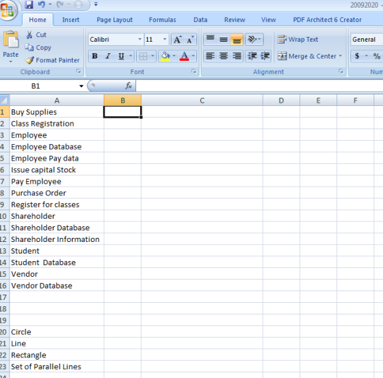383x378 pixels.
Task: Save the workbook with floppy icon
Action: 29,4
